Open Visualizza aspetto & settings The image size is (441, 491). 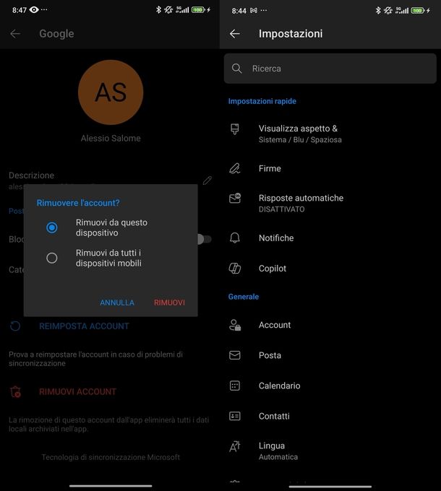pyautogui.click(x=330, y=134)
